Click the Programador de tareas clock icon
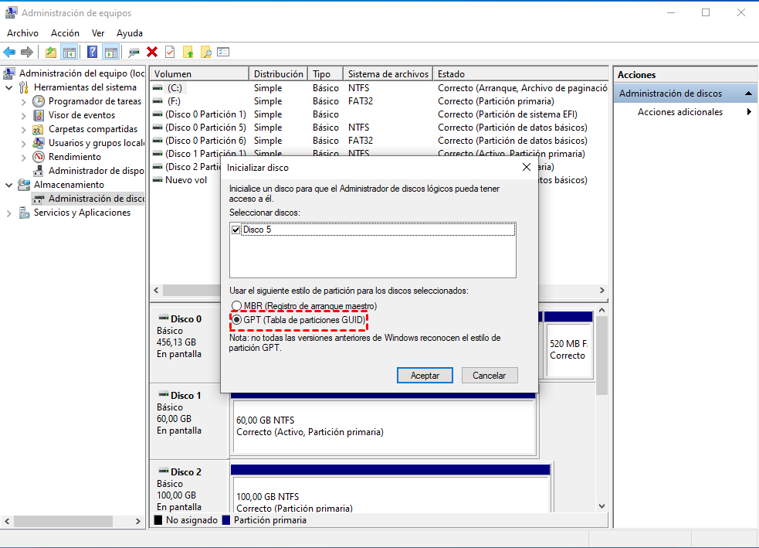The width and height of the screenshot is (759, 548). pos(39,101)
